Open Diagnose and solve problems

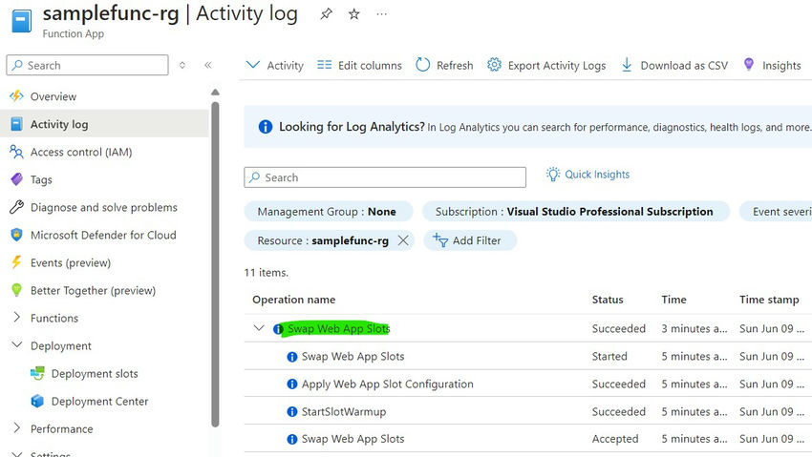104,207
